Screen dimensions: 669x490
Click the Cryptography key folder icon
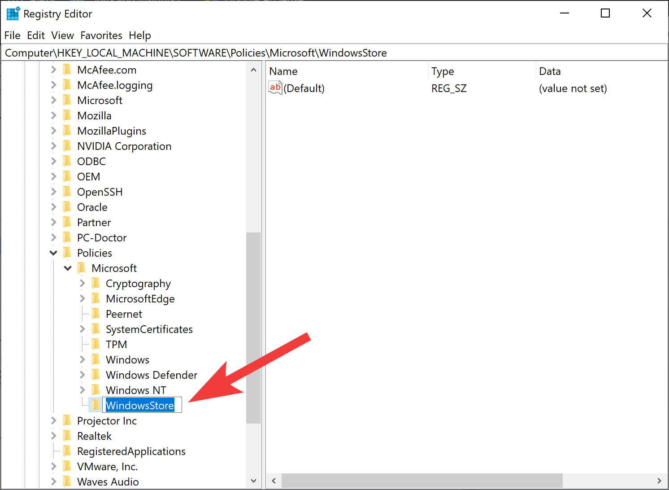coord(96,283)
